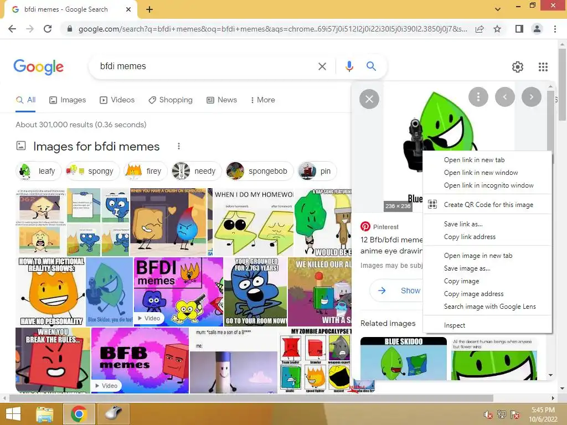Choose Open link in incognito window
The height and width of the screenshot is (425, 567).
coord(487,185)
